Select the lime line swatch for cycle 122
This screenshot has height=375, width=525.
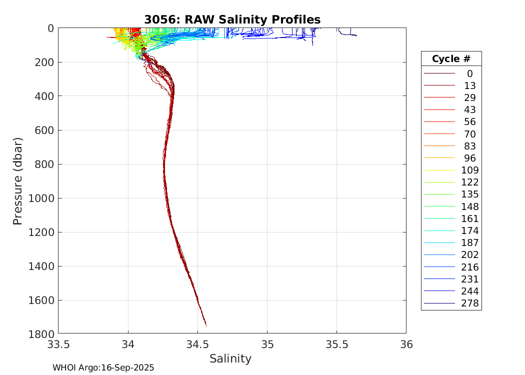click(439, 182)
